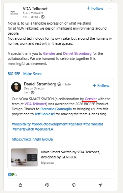The width and height of the screenshot is (123, 193).
Task: Click Daniel Stromborg's profile photo
Action: pos(16,87)
